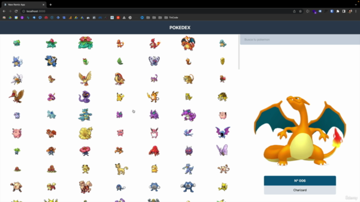Image resolution: width=360 pixels, height=202 pixels.
Task: Select the Psyduck sprite
Action: (x=154, y=169)
